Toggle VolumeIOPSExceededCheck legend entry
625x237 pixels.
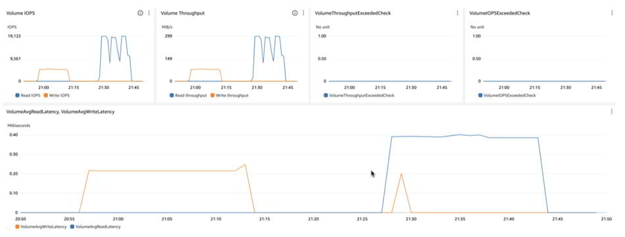pyautogui.click(x=507, y=95)
